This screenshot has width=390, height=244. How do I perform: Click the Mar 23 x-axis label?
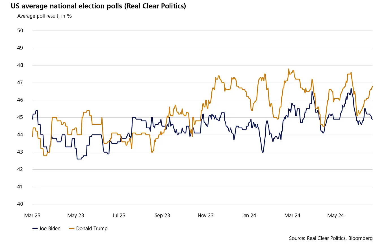(x=32, y=215)
